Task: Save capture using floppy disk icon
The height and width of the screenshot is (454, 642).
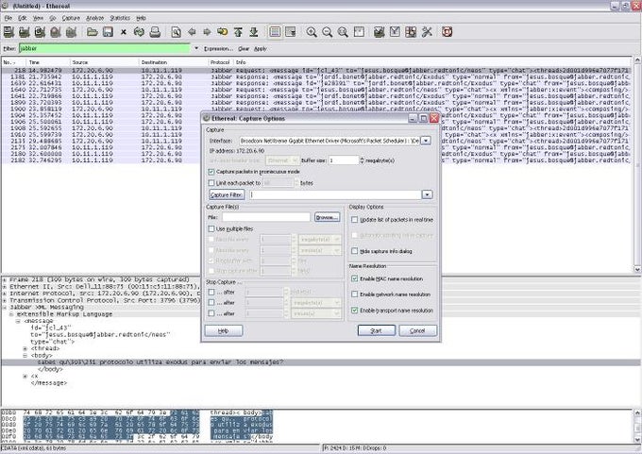Action: pos(108,32)
